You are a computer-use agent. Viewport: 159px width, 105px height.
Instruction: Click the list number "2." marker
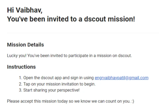pyautogui.click(x=21, y=84)
